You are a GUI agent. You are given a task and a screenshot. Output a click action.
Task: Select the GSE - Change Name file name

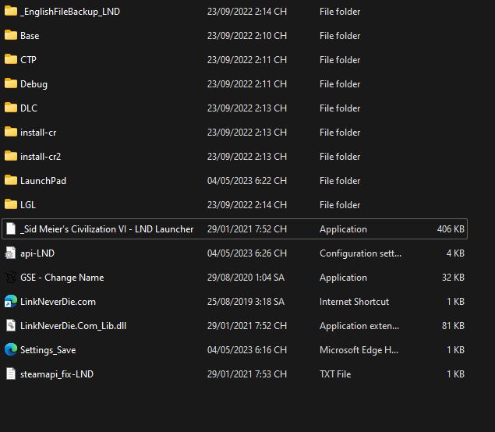click(62, 278)
